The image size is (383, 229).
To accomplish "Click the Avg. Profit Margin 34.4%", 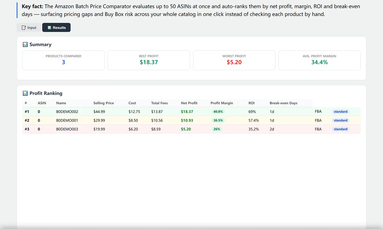I will click(x=319, y=62).
